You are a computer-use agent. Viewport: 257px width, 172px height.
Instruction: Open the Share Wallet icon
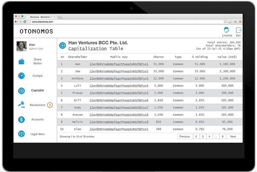pos(21,62)
